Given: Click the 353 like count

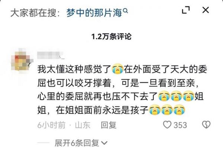Looking at the screenshot, I should 180,125.
